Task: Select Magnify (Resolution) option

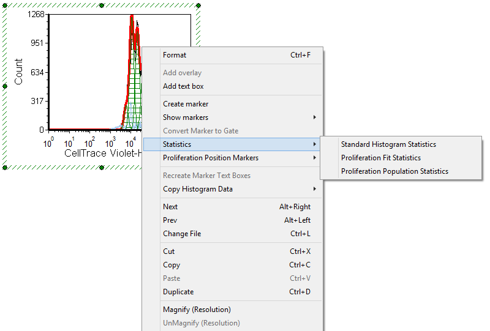Action: tap(197, 310)
